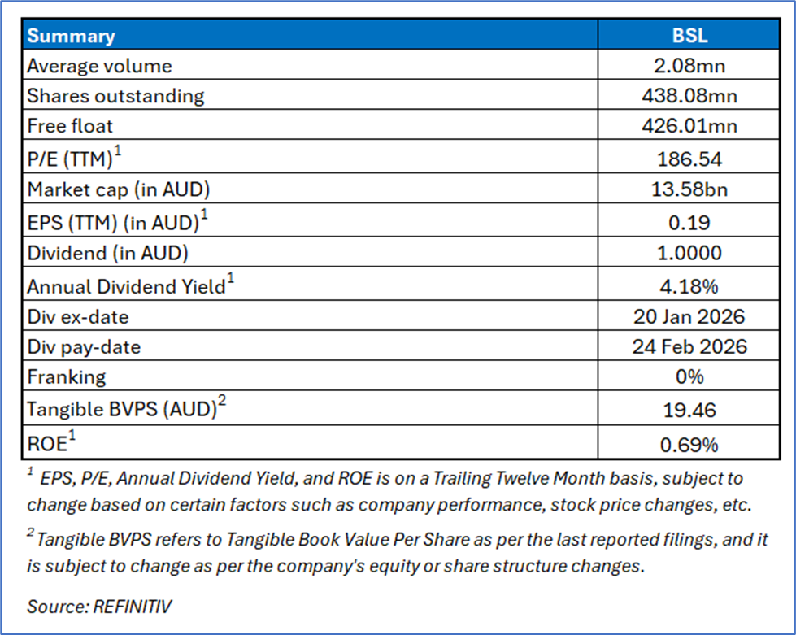The height and width of the screenshot is (635, 796).
Task: Select the Dividend (in AUD) label
Action: point(107,253)
